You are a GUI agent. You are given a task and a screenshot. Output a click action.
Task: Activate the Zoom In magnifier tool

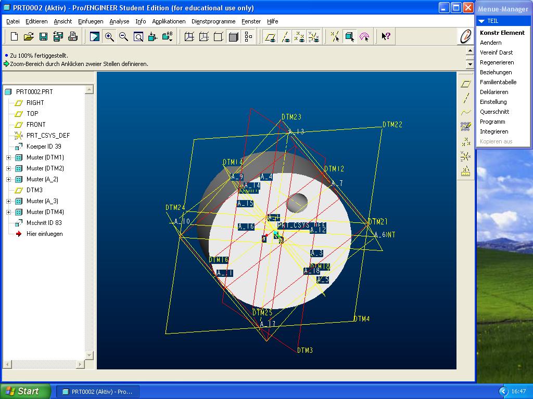(109, 36)
